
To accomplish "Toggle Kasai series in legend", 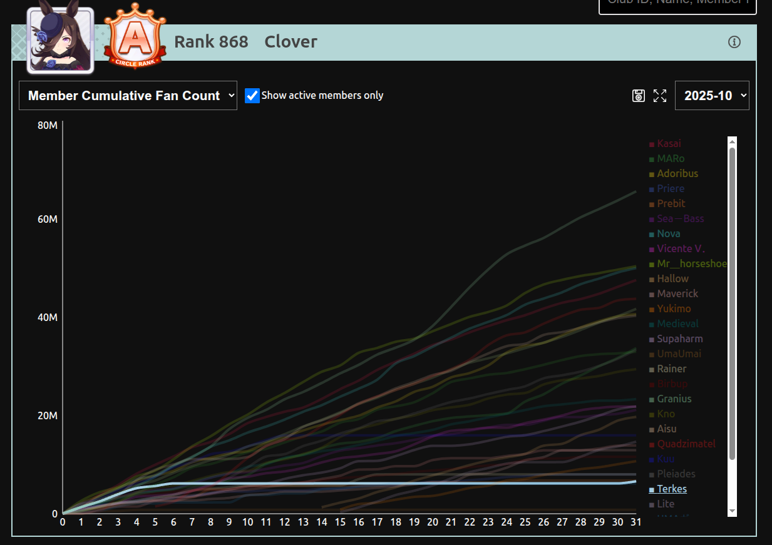I will pos(665,143).
